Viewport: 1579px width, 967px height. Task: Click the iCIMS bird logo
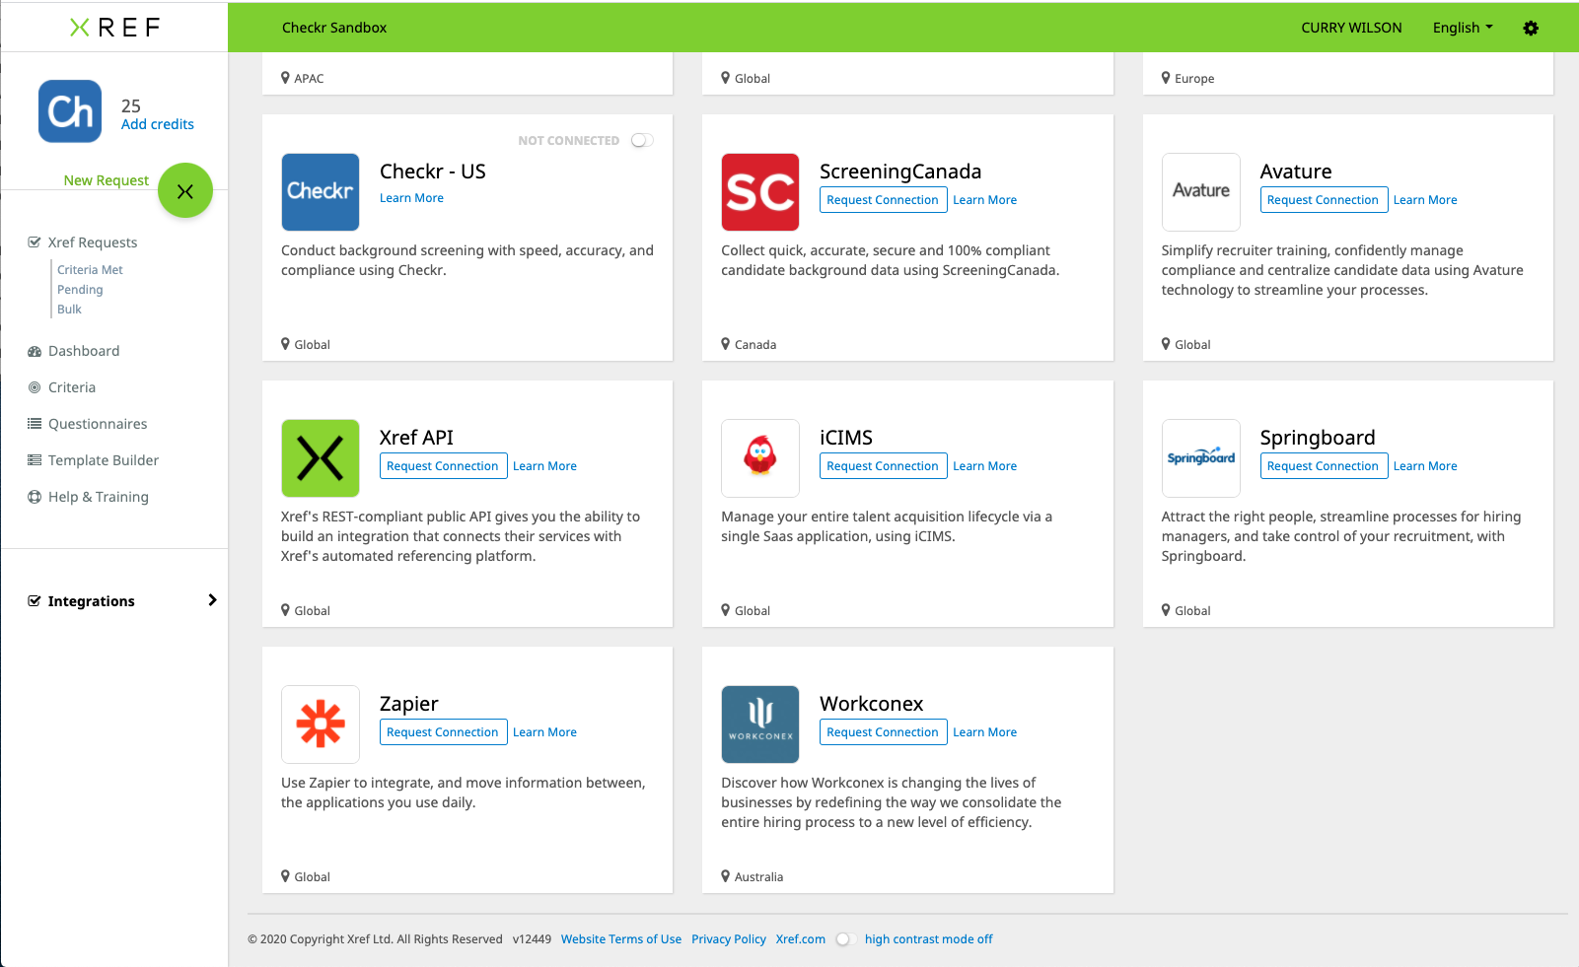click(x=760, y=458)
